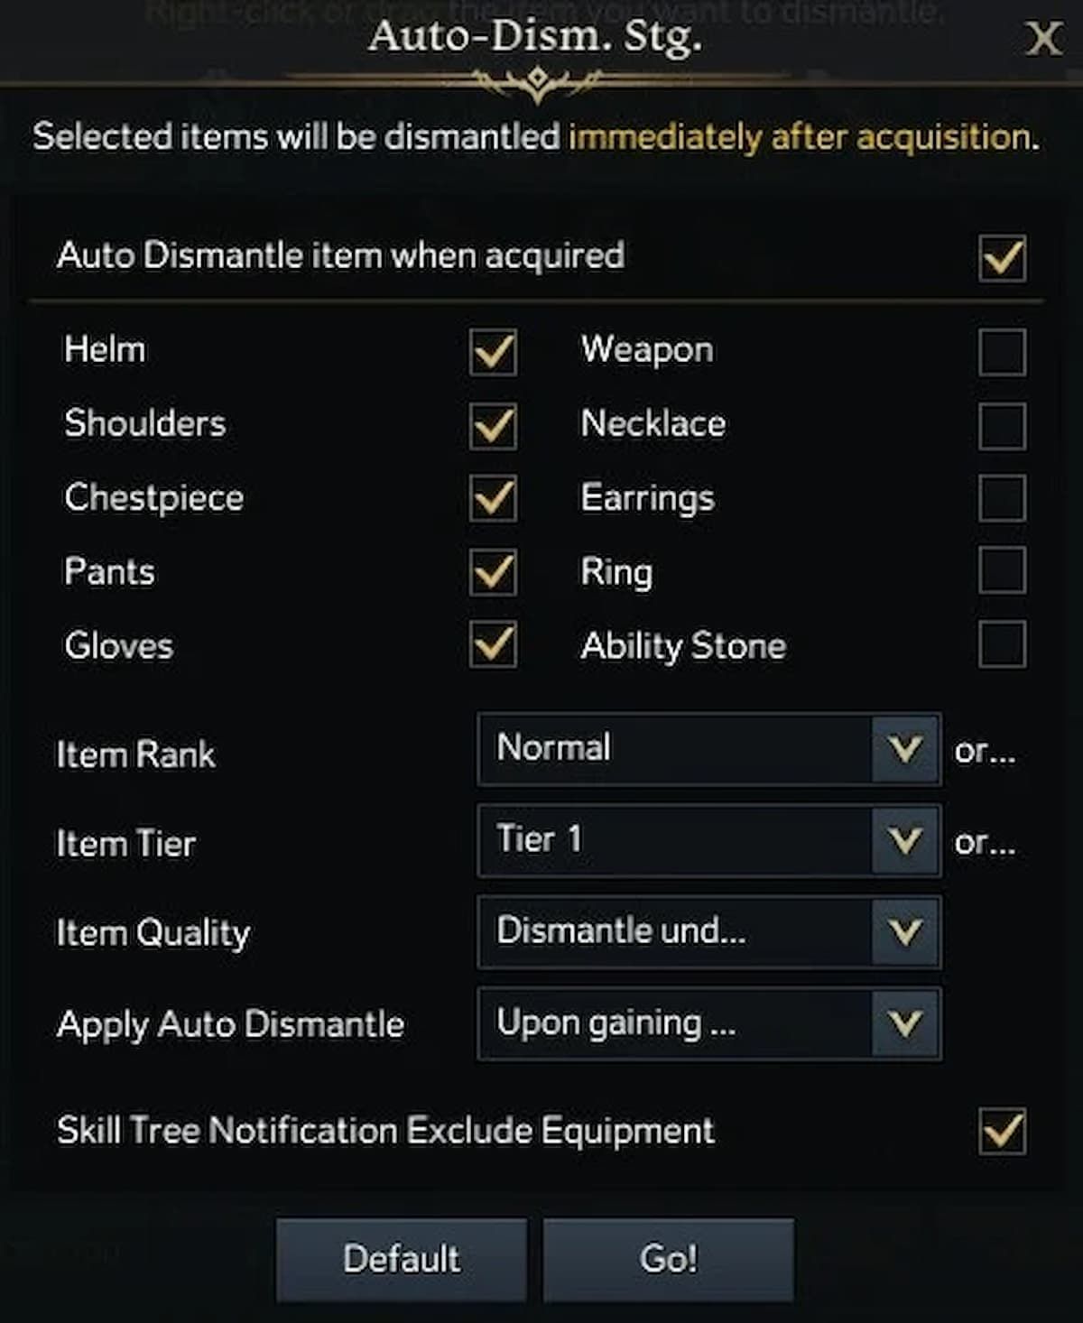Toggle Skill Tree Notification Exclude Equipment
The width and height of the screenshot is (1083, 1323).
coord(1002,1132)
